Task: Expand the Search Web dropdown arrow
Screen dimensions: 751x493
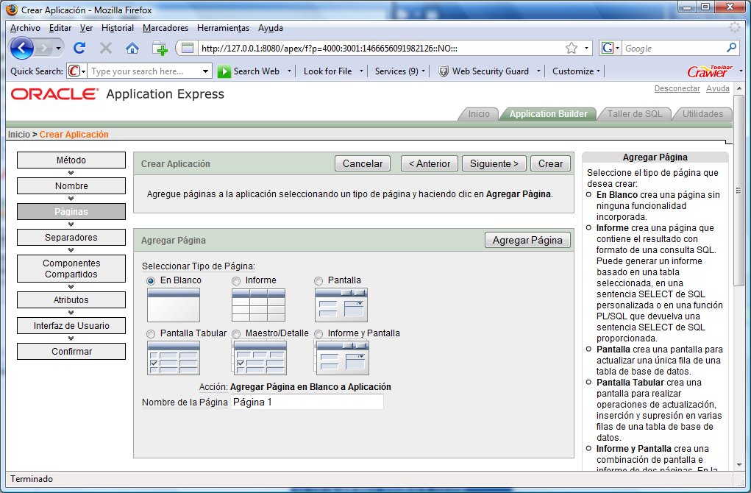Action: point(289,71)
